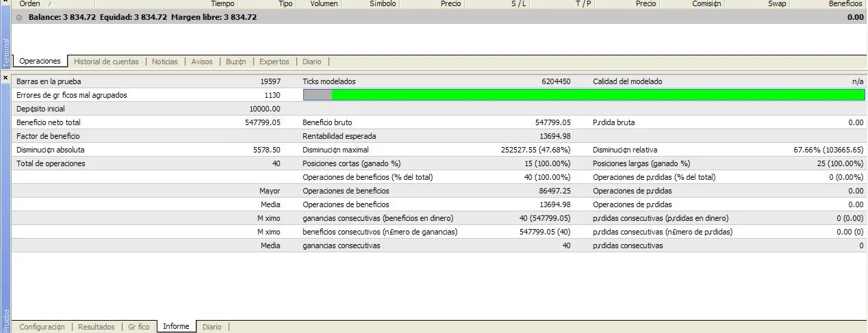Viewport: 868px width, 333px height.
Task: Open the terminal Diario tab
Action: [311, 62]
